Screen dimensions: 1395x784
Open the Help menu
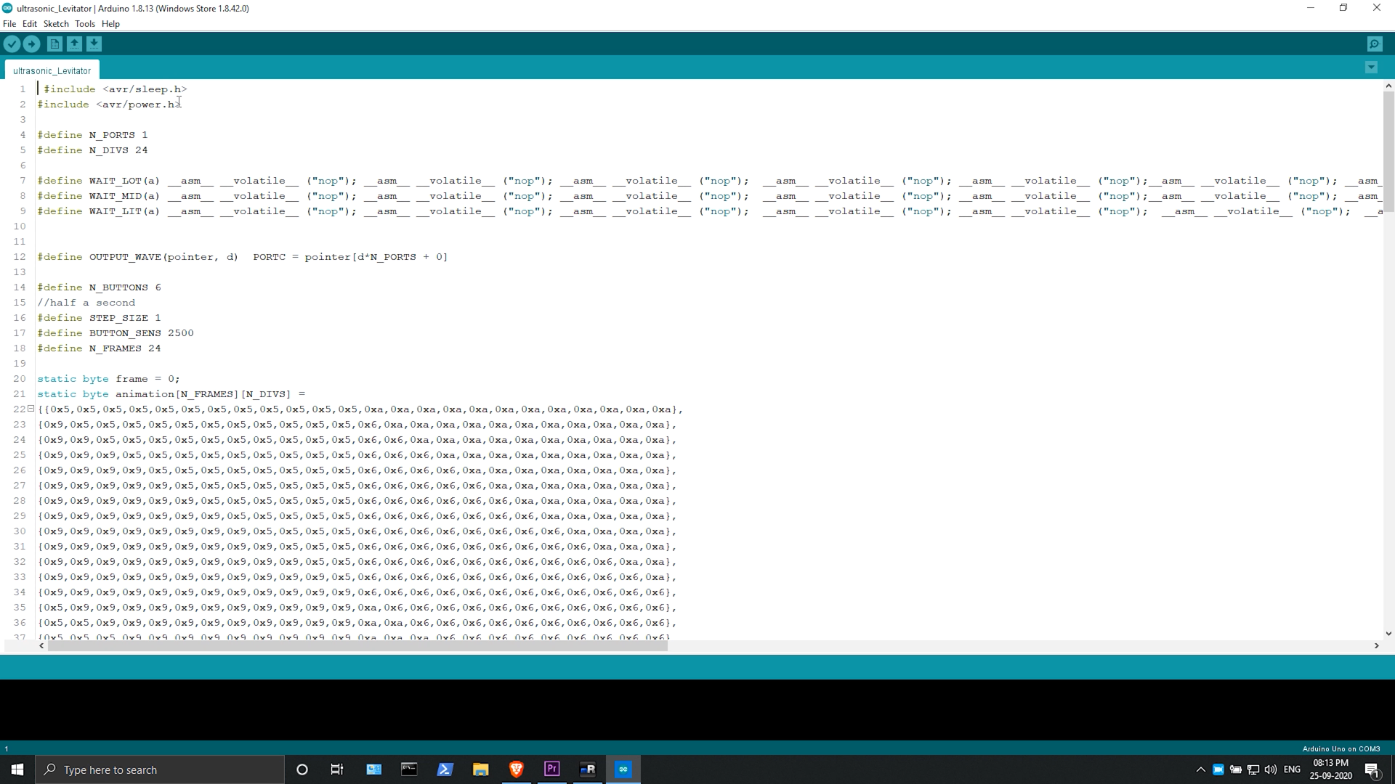coord(110,24)
